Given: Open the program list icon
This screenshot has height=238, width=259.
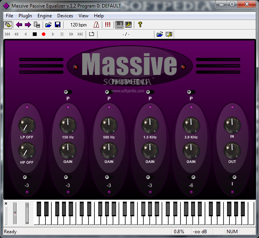Looking at the screenshot, I should (37, 25).
